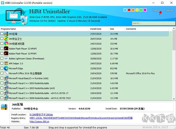Click the Visual C++ 2005 Redistributable icon

pyautogui.click(x=6, y=83)
